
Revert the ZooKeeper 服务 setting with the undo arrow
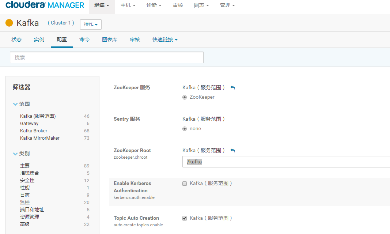(x=232, y=87)
